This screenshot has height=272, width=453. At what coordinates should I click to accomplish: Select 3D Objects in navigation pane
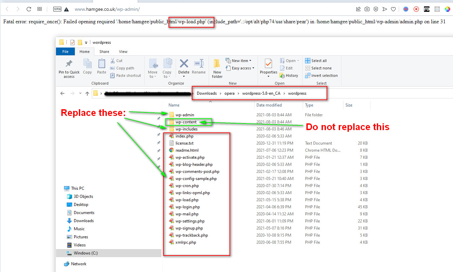(83, 197)
